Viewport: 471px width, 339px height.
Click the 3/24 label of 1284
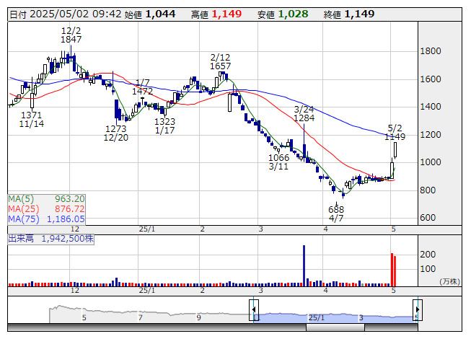pyautogui.click(x=304, y=113)
